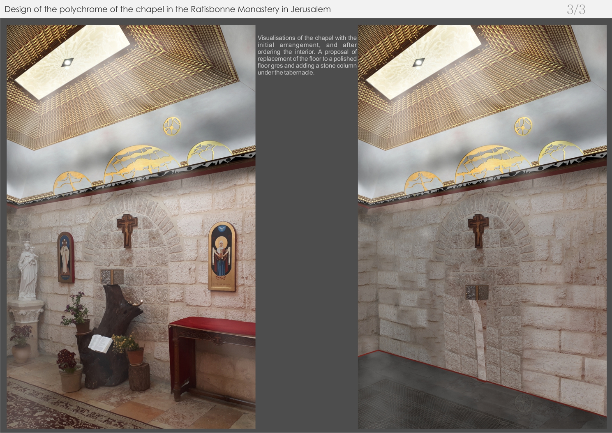Click the page number 3/3 indicator
Viewport: 612px width, 433px height.
pos(576,9)
